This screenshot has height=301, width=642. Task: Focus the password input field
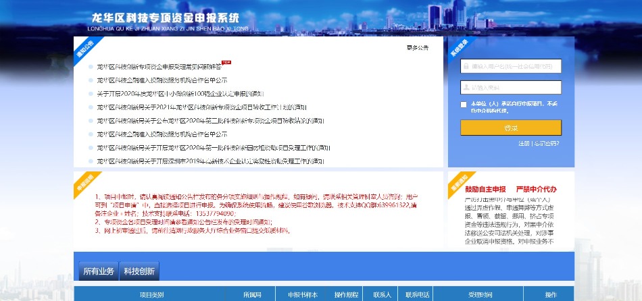point(515,87)
